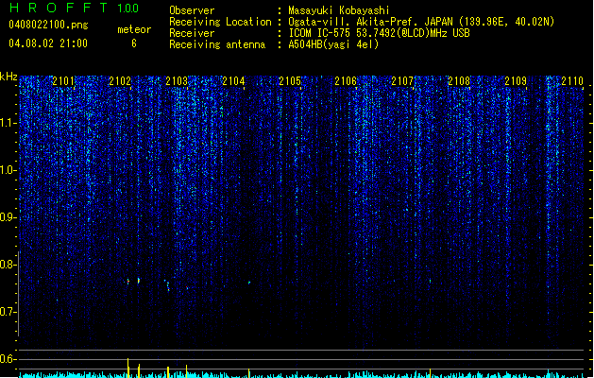Viewport: 594px width, 378px height.
Task: Click the 0.9 kHz axis label
Action: coord(8,217)
